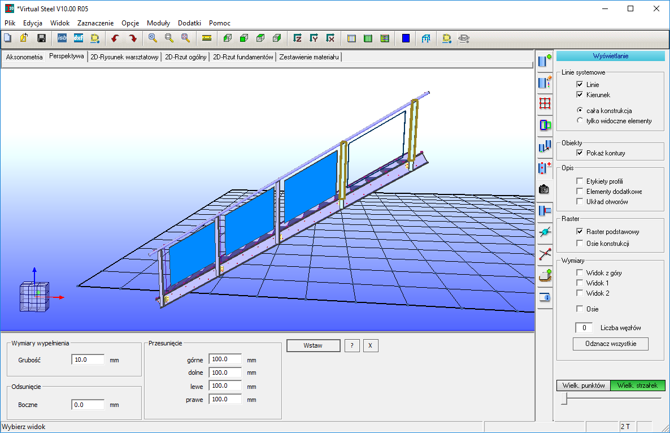Screen dimensions: 670x433
Task: Enable the Etykiety profili checkbox
Action: (580, 181)
